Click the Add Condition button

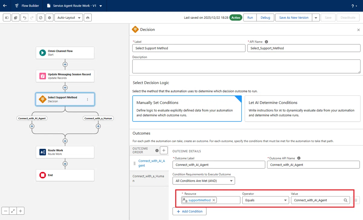coord(189,211)
